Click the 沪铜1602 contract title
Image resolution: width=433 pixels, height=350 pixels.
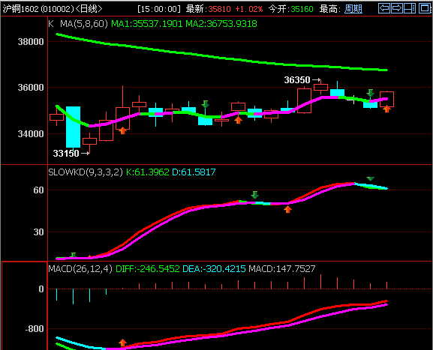click(20, 9)
